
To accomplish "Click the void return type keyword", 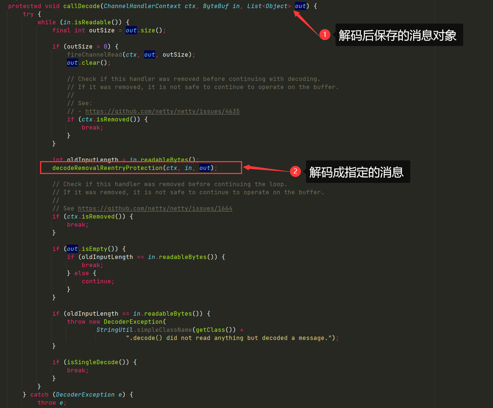I will (x=52, y=6).
